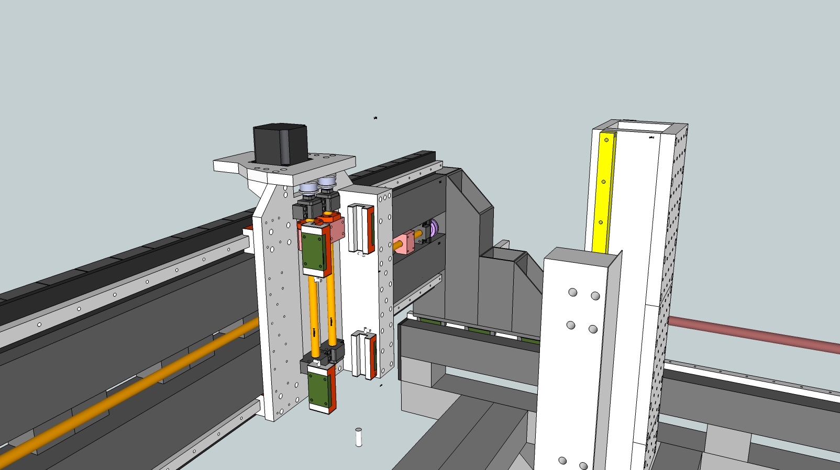Click the small white cylinder below the Z-axis
Viewport: 840px width, 470px height.
[x=359, y=437]
